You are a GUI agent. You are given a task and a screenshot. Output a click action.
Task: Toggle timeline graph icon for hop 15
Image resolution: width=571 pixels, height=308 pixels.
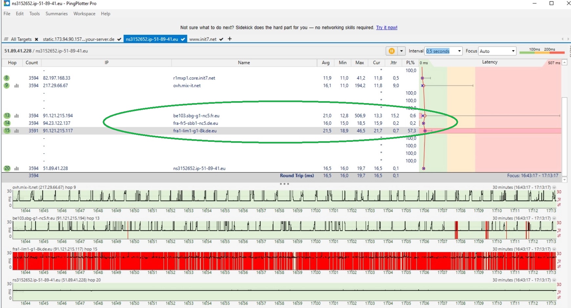(16, 131)
